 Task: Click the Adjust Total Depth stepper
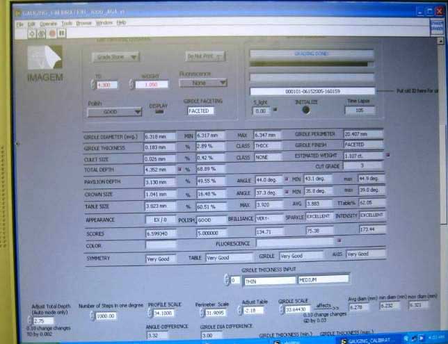tap(30, 320)
